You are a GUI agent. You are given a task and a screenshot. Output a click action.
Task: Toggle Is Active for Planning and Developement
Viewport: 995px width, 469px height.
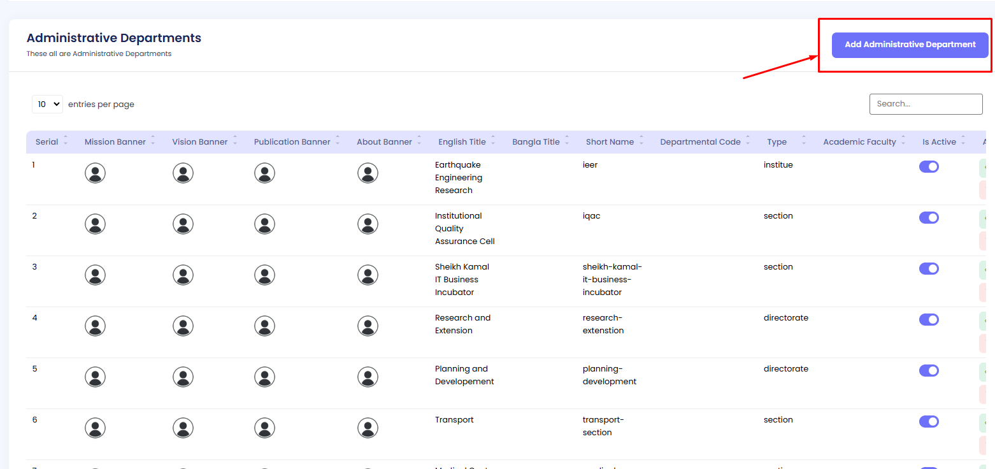pos(929,371)
